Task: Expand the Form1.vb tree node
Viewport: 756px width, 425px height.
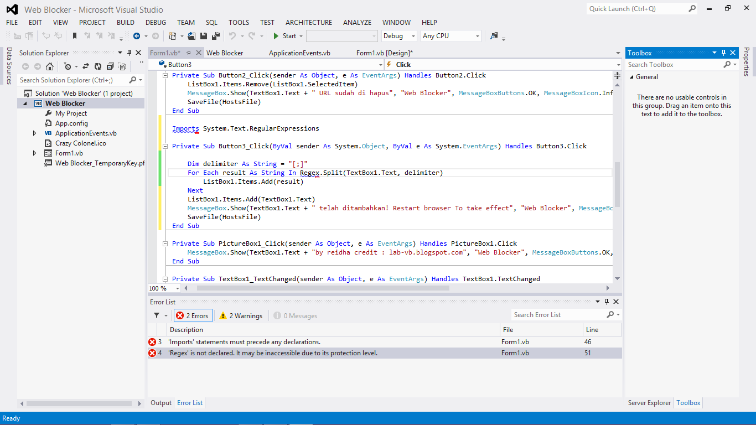Action: tap(34, 153)
